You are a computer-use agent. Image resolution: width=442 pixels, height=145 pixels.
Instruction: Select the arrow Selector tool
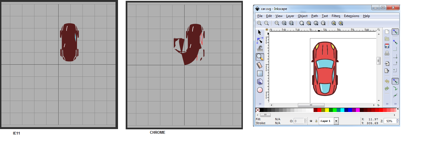[x=260, y=32]
